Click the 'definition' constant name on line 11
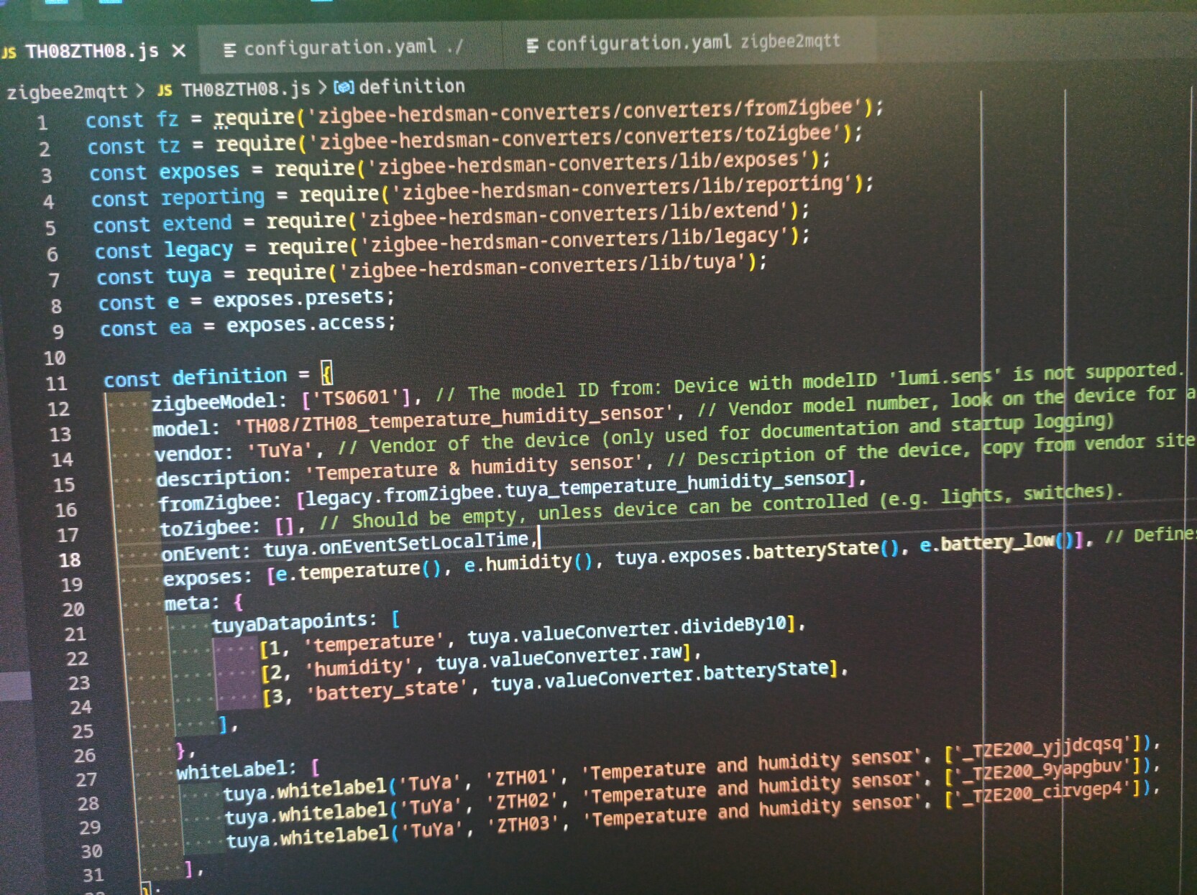Image resolution: width=1197 pixels, height=895 pixels. (229, 376)
